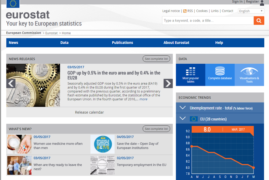Open 'Save the date – Open Day' article
The image size is (269, 180).
138,145
